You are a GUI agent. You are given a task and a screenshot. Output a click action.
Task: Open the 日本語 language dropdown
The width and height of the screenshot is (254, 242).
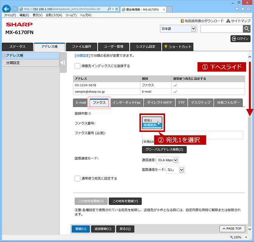pyautogui.click(x=178, y=29)
